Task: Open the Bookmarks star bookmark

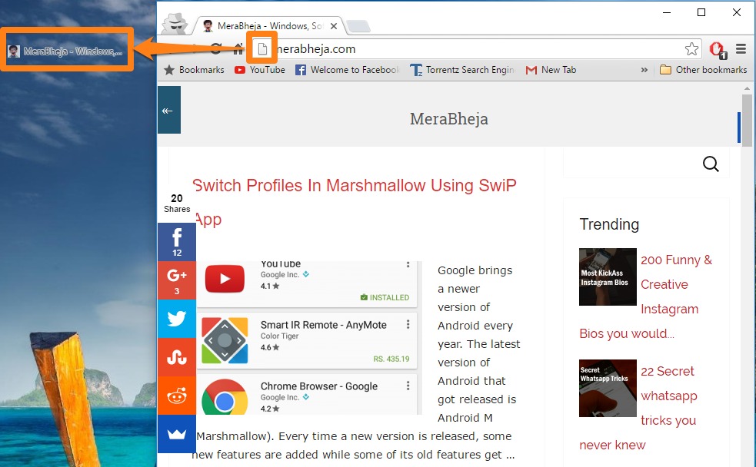Action: point(194,70)
